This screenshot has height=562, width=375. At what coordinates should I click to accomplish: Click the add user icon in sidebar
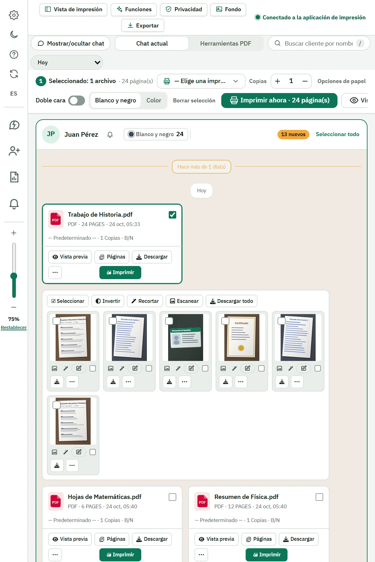pos(14,151)
